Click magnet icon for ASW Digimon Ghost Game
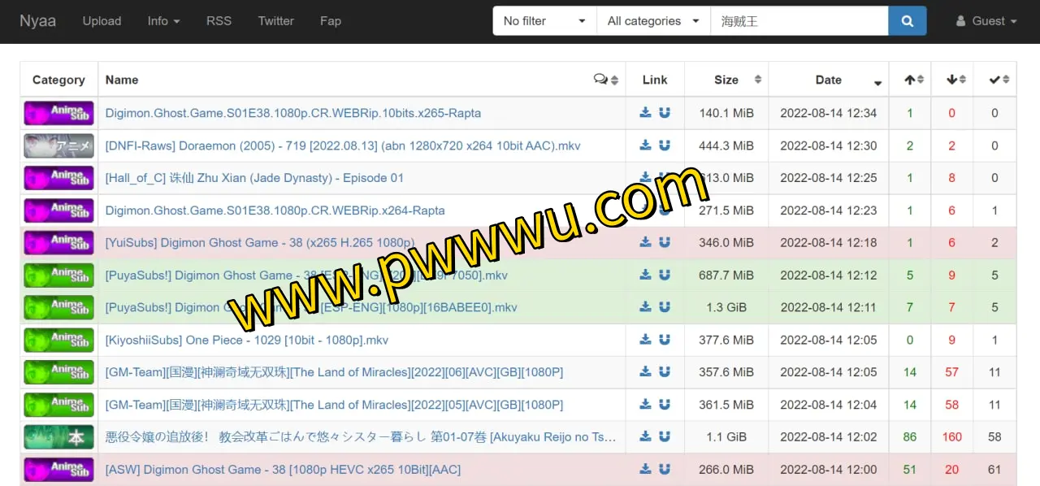The width and height of the screenshot is (1040, 486). [665, 469]
